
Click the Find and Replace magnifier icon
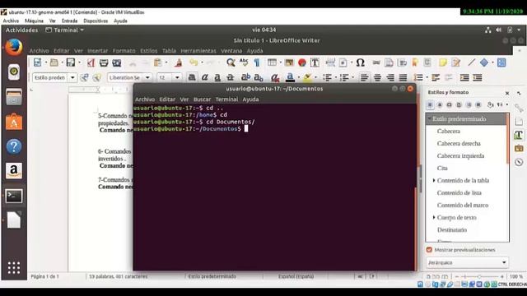pyautogui.click(x=231, y=62)
